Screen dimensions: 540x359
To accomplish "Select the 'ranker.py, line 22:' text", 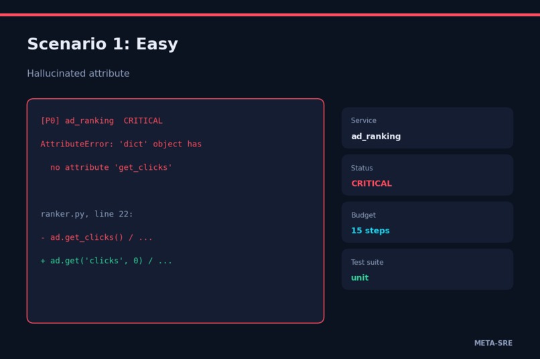I will [x=86, y=214].
